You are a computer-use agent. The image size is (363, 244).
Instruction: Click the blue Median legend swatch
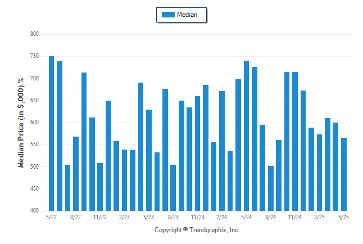pos(168,15)
